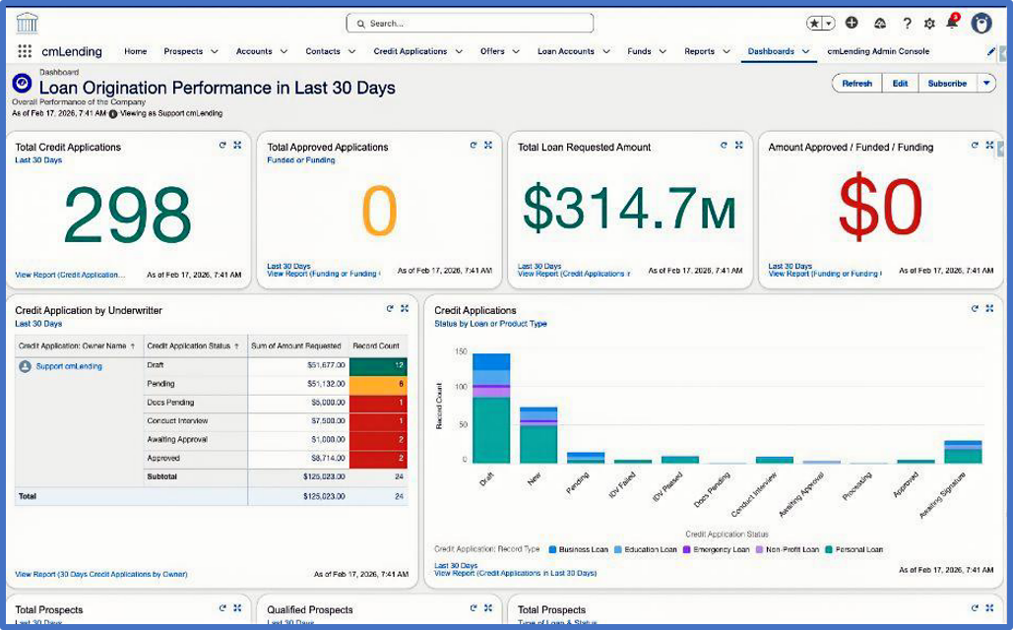Click the pencil edit navigation icon
This screenshot has height=630, width=1013.
click(x=991, y=51)
